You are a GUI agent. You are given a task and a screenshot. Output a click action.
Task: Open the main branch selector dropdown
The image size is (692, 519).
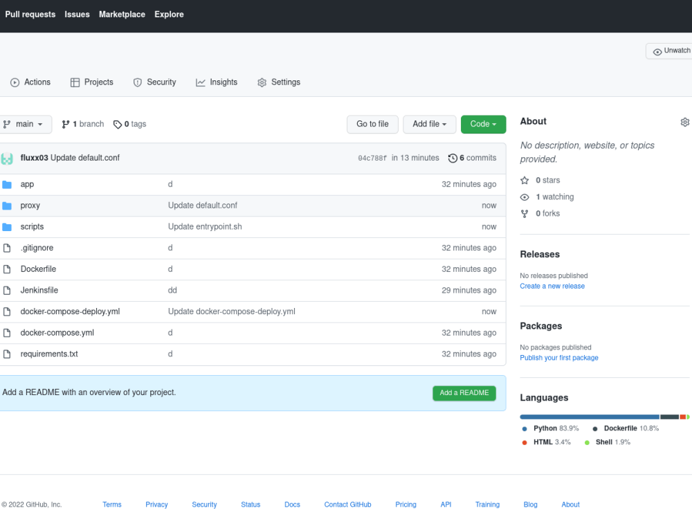pos(26,124)
